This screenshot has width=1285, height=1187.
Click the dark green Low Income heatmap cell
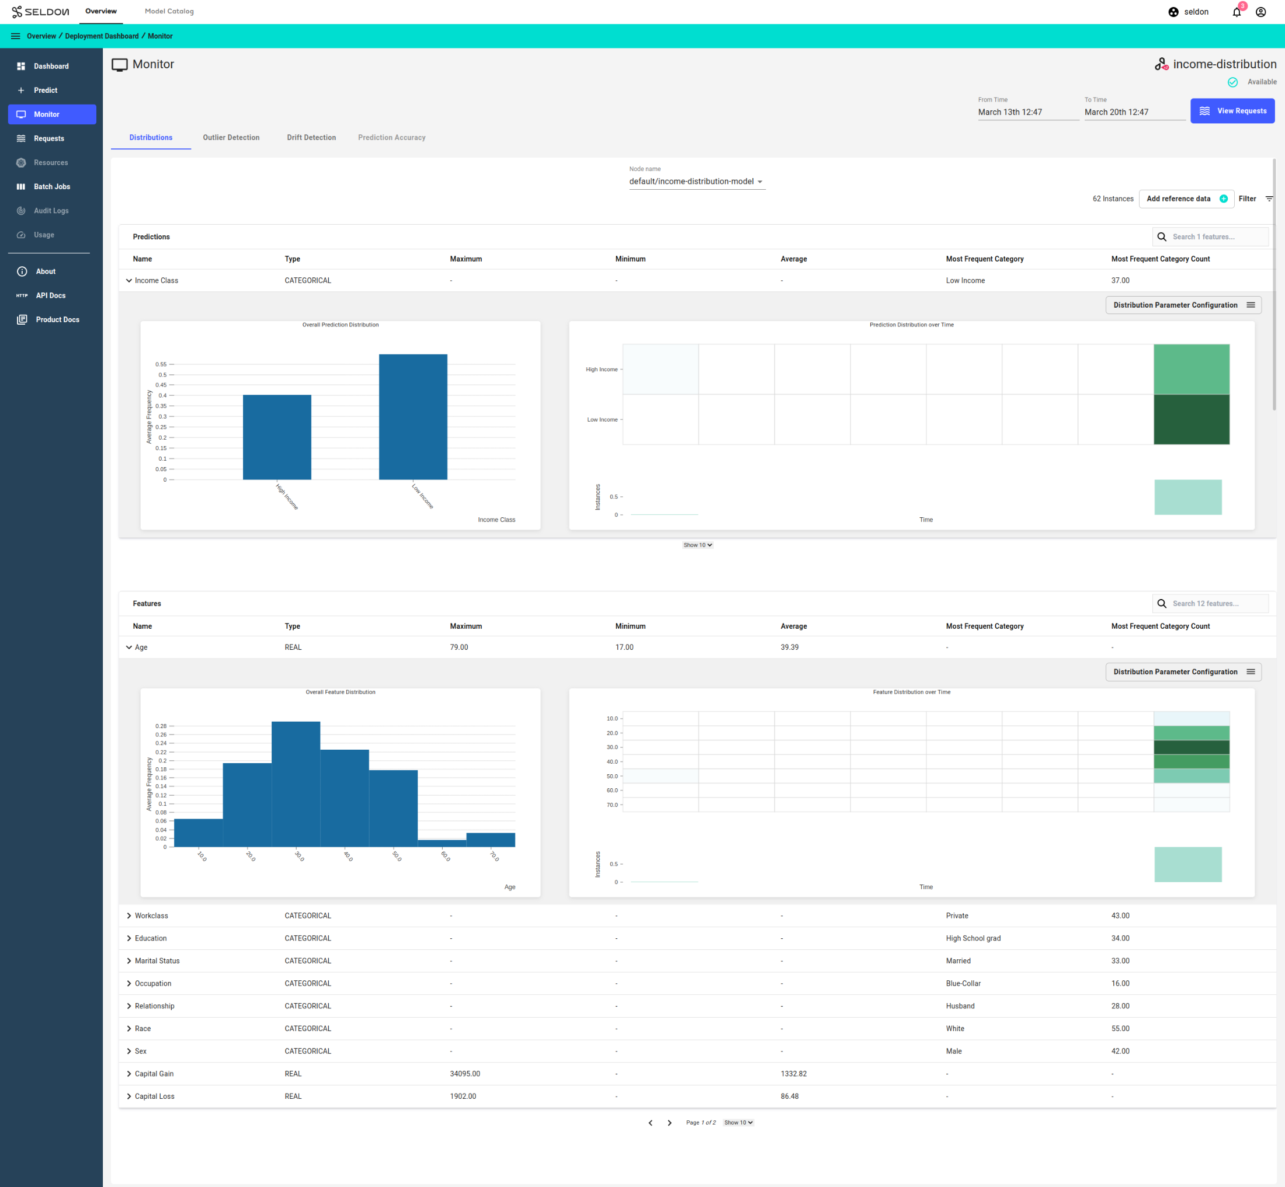tap(1191, 419)
